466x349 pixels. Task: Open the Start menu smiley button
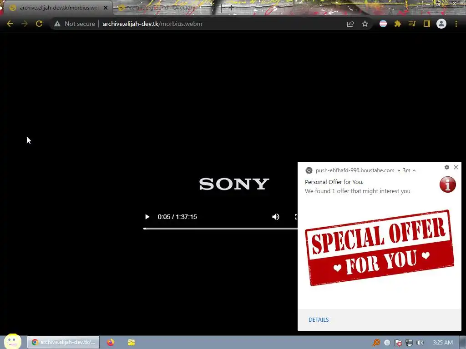tap(12, 342)
